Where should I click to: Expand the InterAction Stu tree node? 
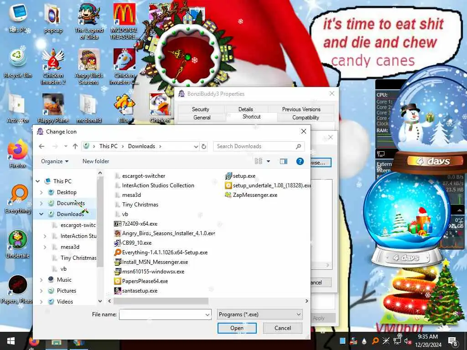45,236
